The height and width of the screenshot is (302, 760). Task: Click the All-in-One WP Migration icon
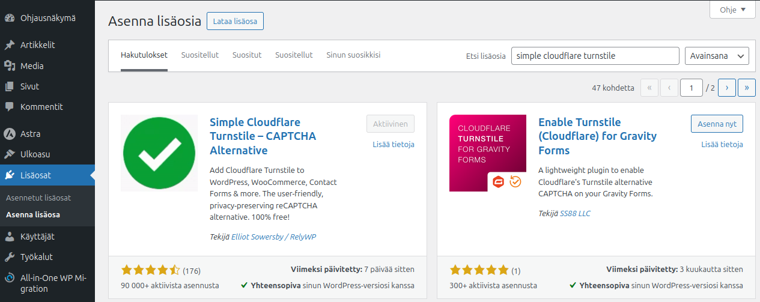point(9,278)
